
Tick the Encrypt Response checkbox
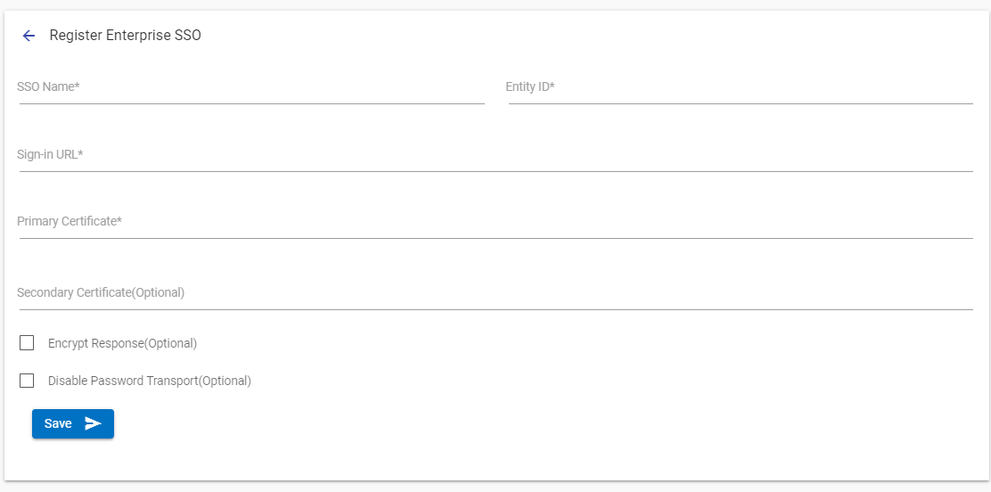point(27,343)
